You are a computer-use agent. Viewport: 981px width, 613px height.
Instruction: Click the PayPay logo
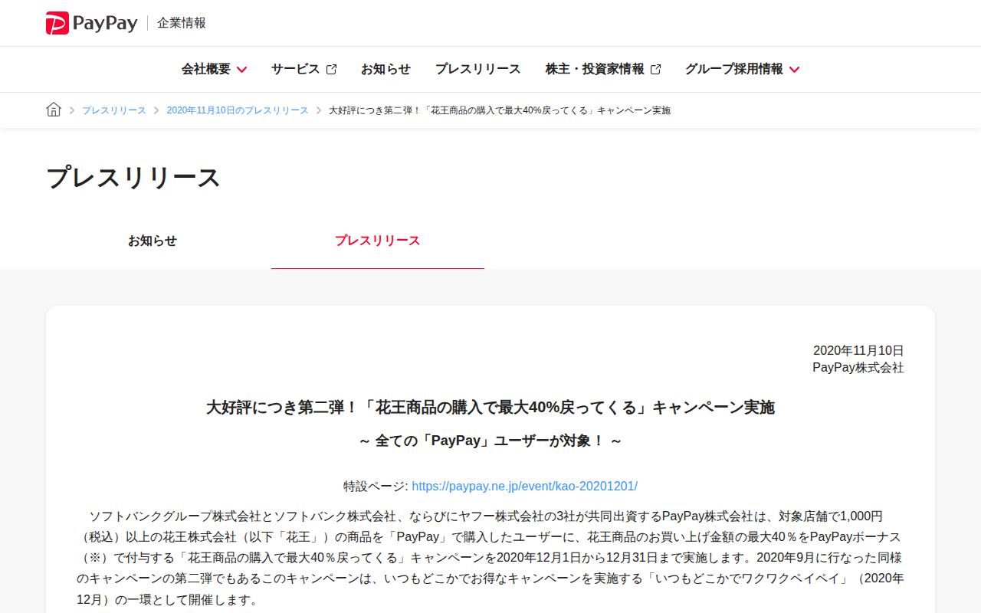(91, 23)
